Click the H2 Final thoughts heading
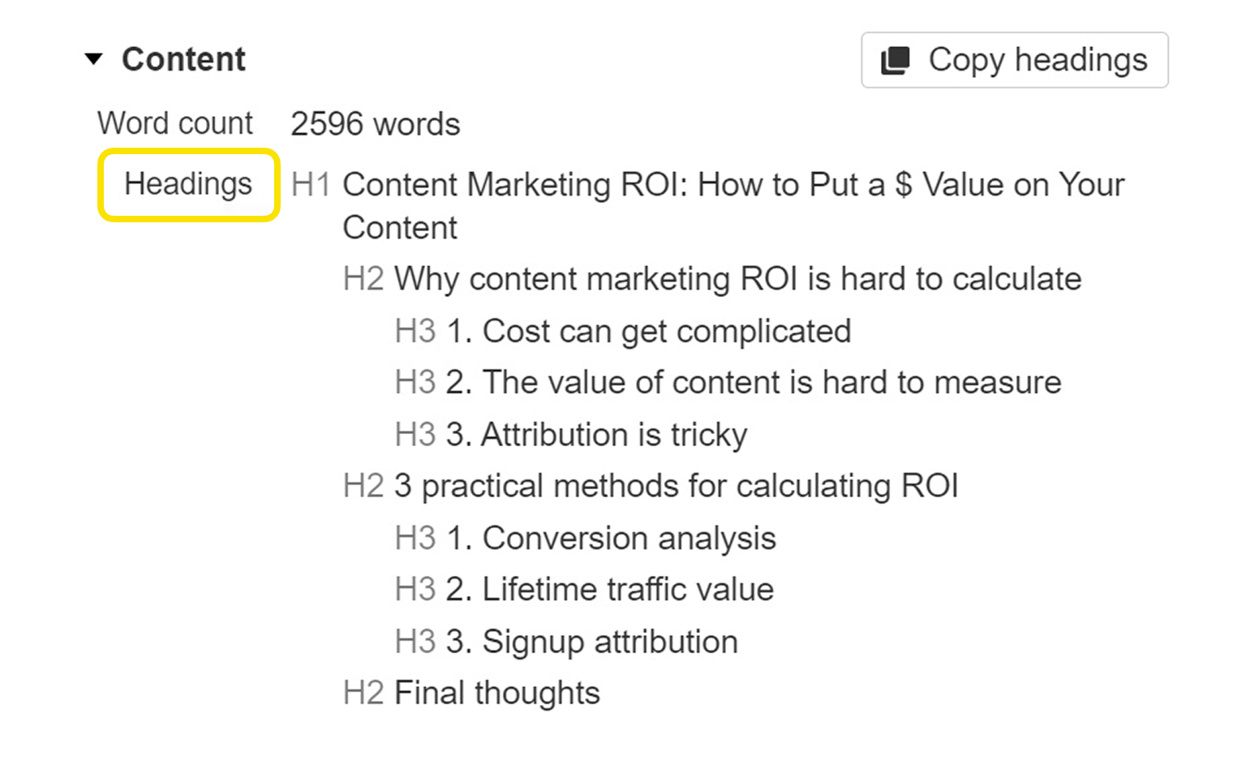 (496, 693)
